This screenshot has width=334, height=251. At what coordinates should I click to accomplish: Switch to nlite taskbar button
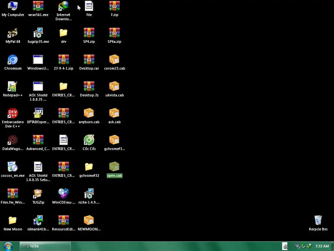tap(45, 246)
